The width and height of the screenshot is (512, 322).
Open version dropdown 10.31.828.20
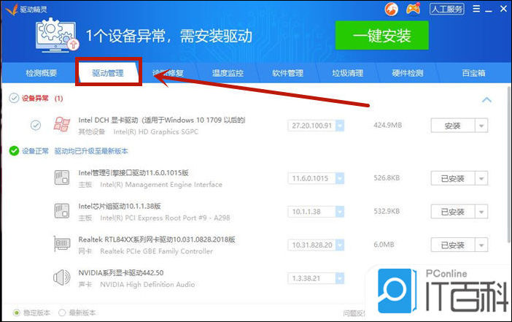(340, 245)
